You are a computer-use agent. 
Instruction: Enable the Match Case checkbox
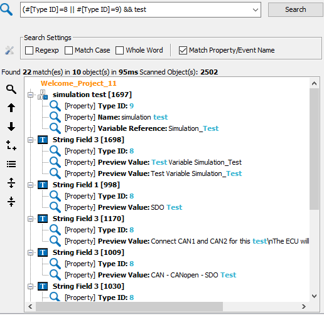point(68,51)
